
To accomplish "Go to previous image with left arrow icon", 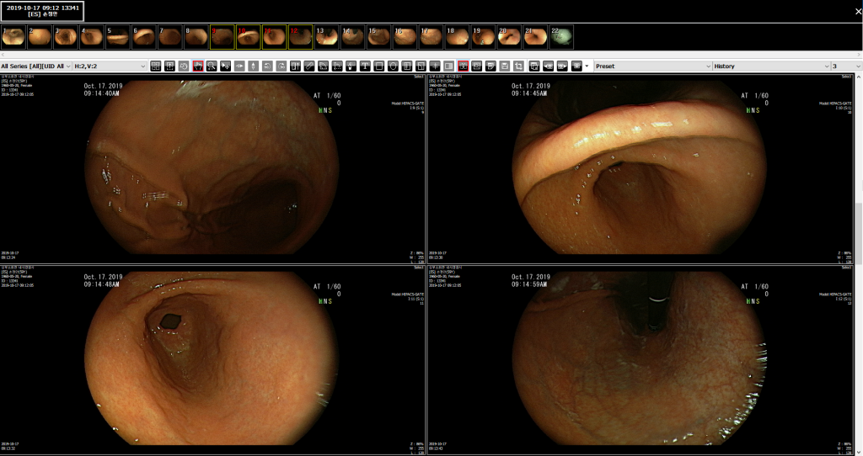I will click(x=548, y=66).
